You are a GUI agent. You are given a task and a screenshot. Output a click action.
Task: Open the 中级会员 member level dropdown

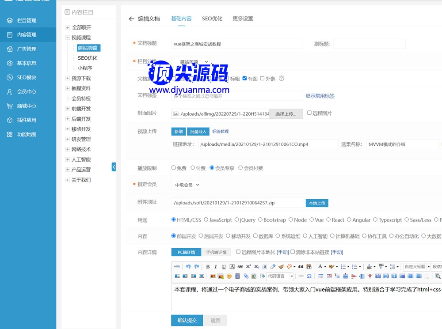tap(186, 185)
